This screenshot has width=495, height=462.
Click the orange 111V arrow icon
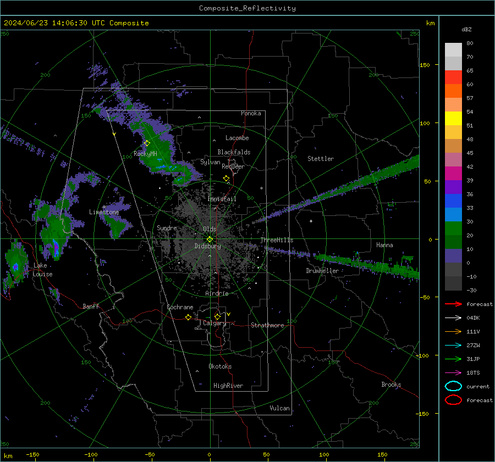453,331
